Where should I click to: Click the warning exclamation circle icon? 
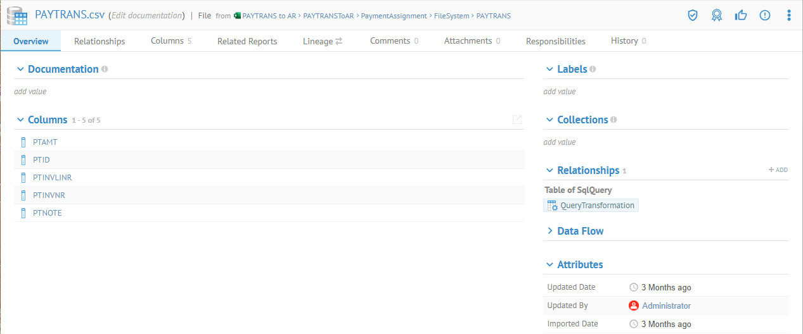(765, 15)
